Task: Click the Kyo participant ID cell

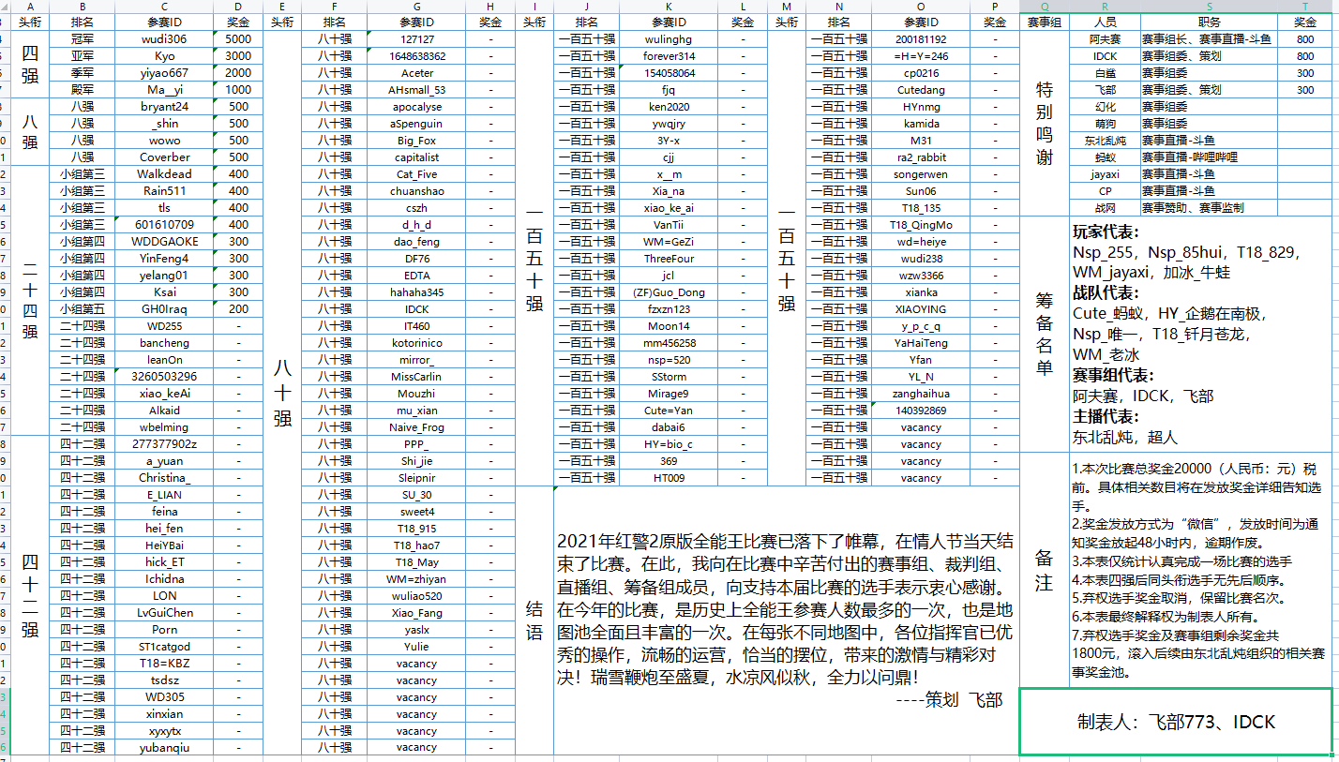Action: (162, 55)
